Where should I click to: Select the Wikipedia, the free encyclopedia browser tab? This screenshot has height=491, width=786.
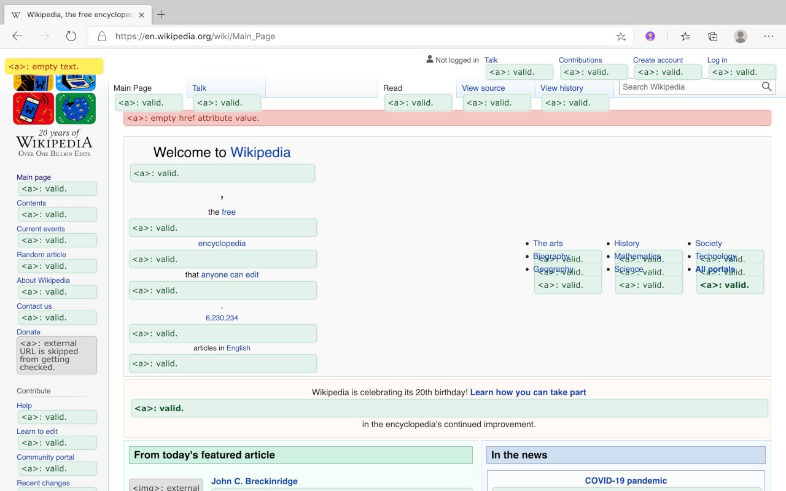point(78,14)
